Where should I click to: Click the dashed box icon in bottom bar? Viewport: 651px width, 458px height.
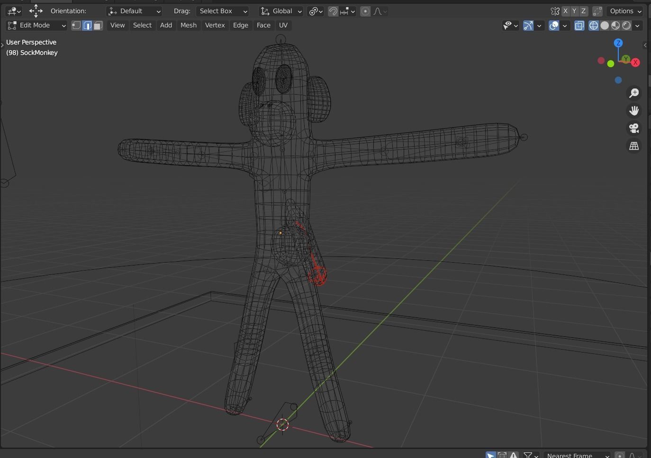click(x=502, y=455)
